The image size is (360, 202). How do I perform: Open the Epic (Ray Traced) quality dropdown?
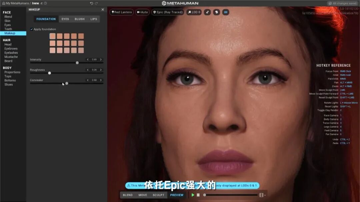(168, 12)
